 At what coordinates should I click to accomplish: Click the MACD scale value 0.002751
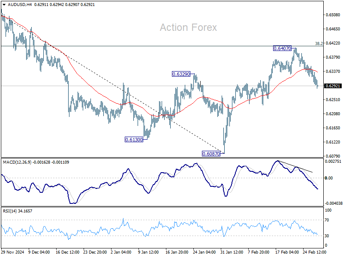coord(333,161)
